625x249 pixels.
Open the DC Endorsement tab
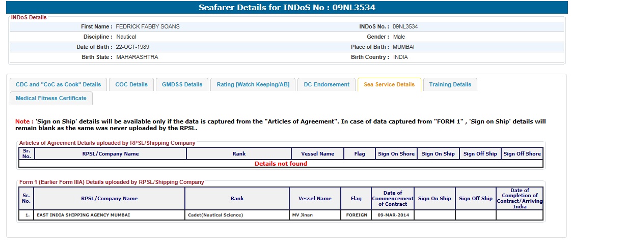point(327,85)
